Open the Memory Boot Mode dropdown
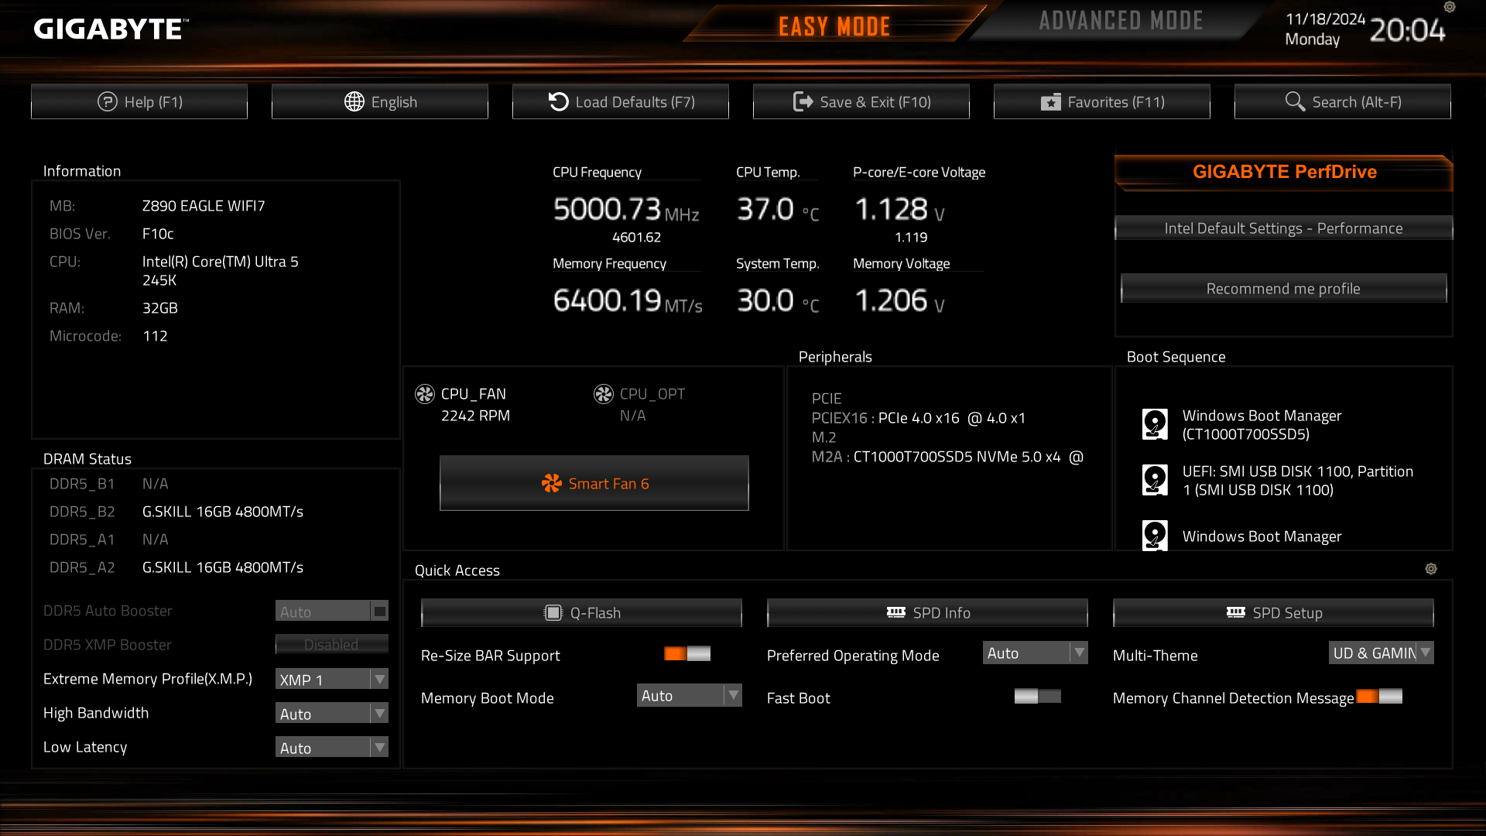The image size is (1486, 836). (x=690, y=696)
